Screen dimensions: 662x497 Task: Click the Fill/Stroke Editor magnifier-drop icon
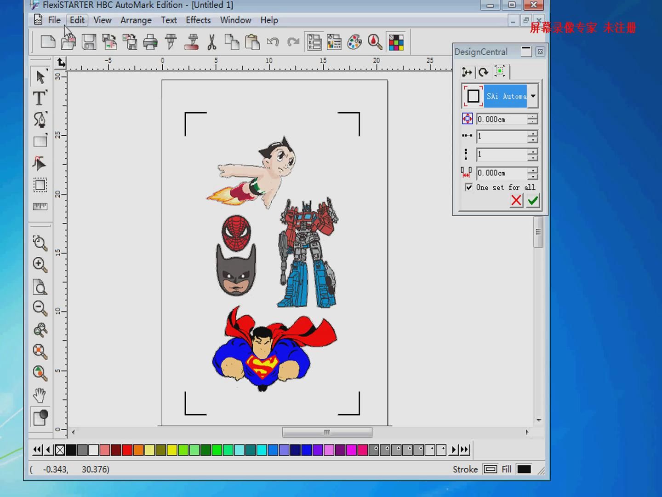(375, 42)
